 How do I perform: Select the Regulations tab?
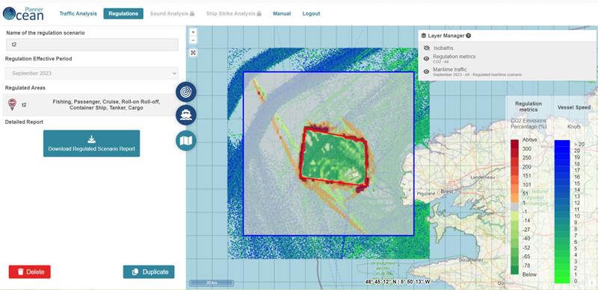[x=123, y=13]
